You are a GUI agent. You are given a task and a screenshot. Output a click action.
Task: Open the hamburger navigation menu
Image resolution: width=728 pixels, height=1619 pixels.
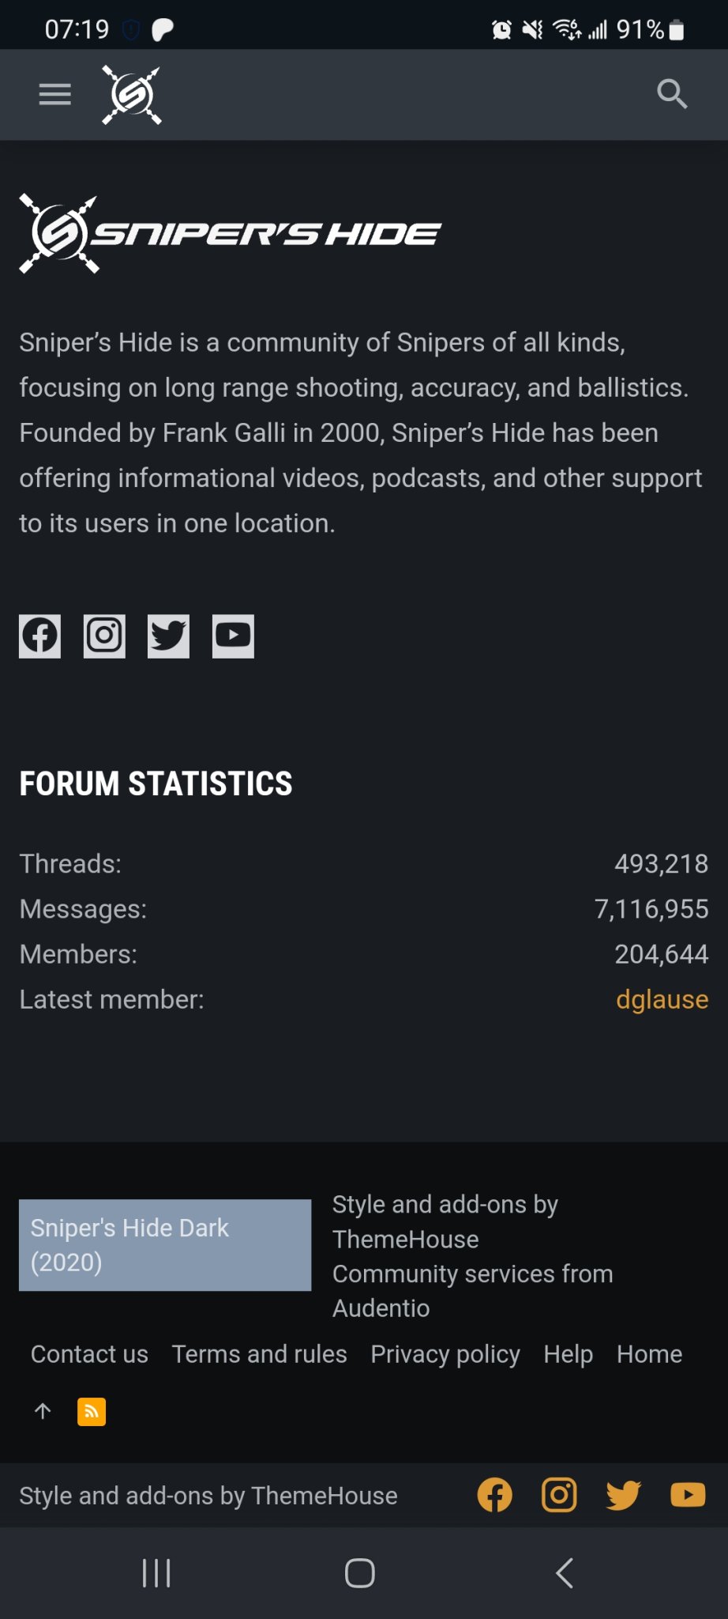[55, 95]
